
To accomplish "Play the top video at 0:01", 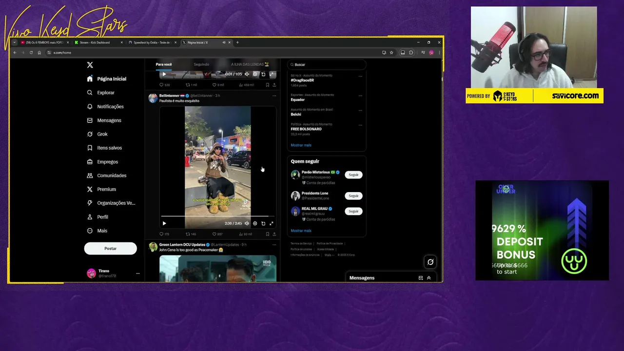I will tap(164, 74).
